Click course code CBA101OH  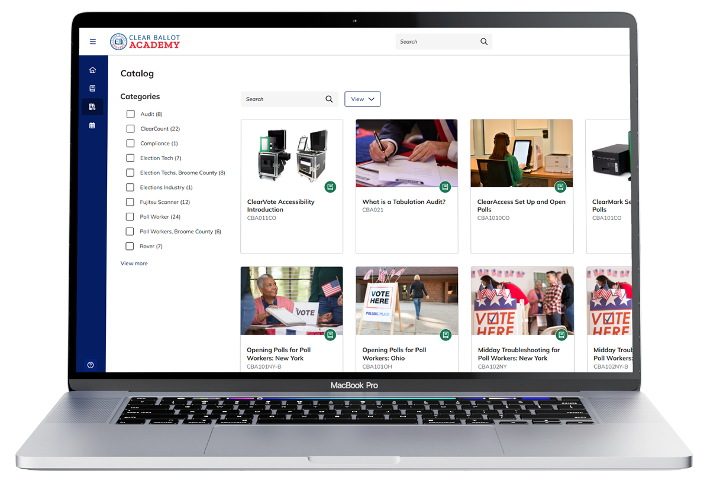377,366
